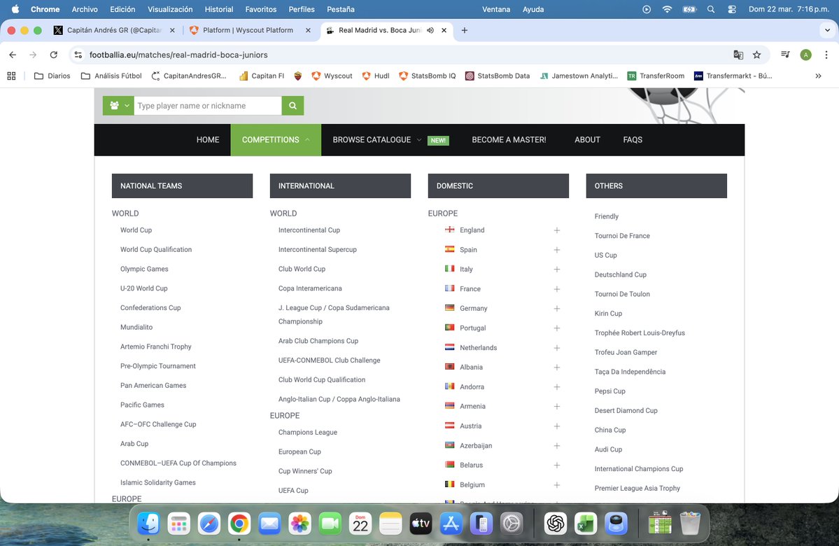Open the Chrome profile avatar
This screenshot has width=839, height=546.
[806, 55]
